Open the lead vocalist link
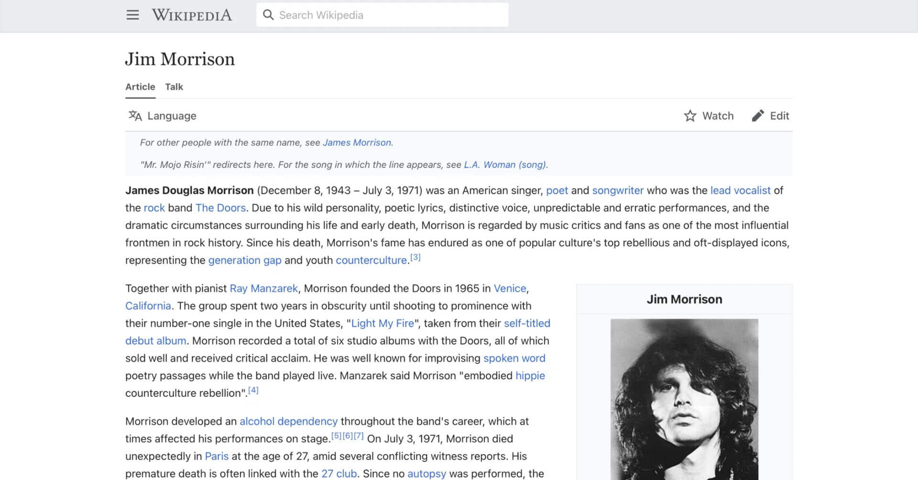918x480 pixels. point(740,191)
